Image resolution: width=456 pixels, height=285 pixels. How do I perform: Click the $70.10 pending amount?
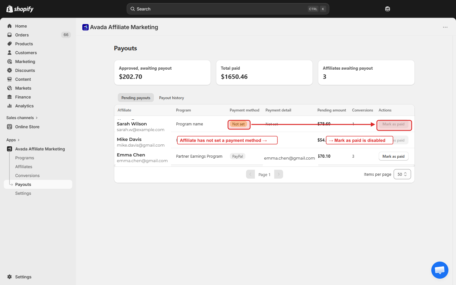(x=324, y=156)
